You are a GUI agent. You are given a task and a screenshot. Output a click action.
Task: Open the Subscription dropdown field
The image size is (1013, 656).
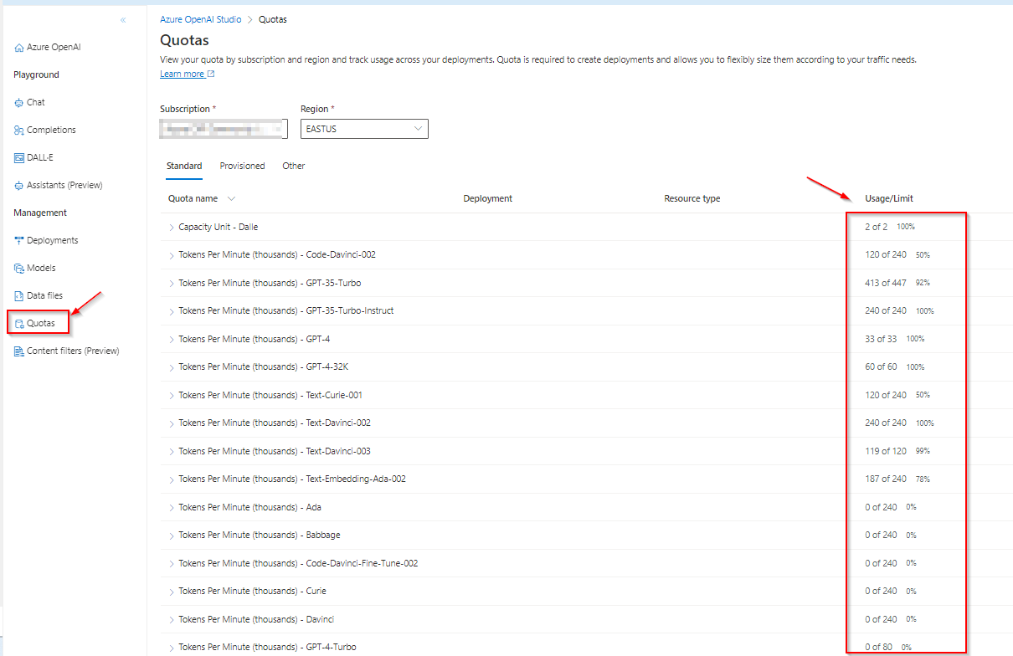pyautogui.click(x=224, y=129)
